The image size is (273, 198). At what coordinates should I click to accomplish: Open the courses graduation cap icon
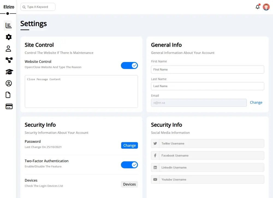(x=9, y=72)
